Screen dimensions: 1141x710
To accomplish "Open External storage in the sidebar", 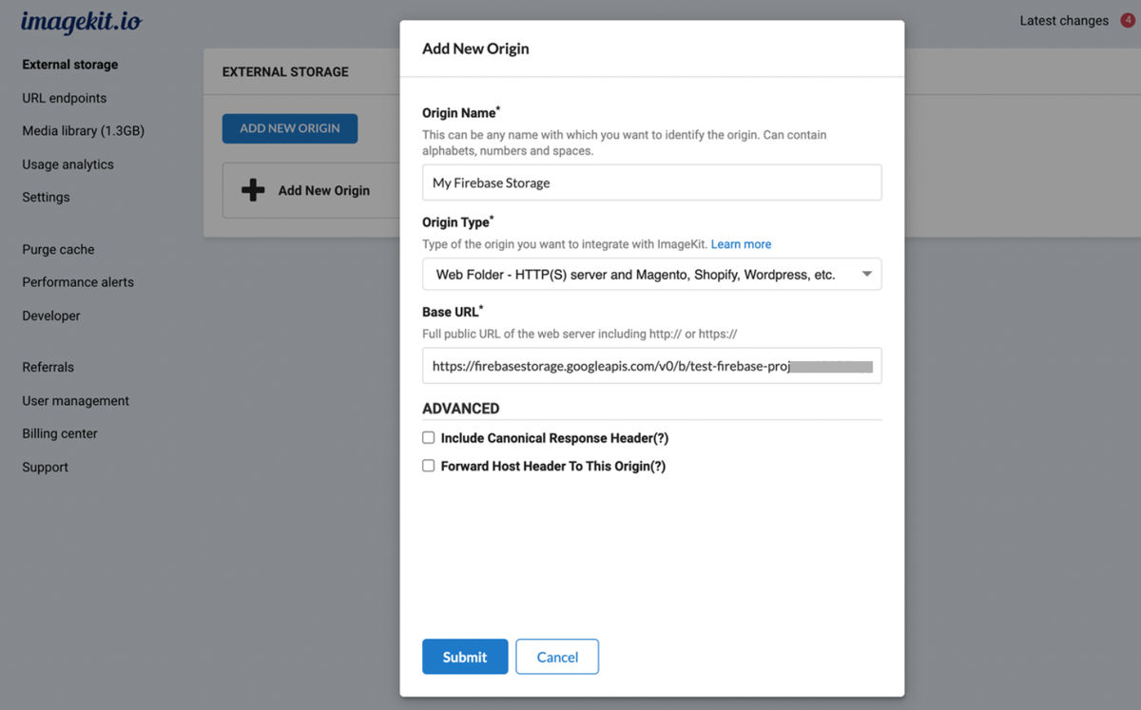I will tap(70, 65).
